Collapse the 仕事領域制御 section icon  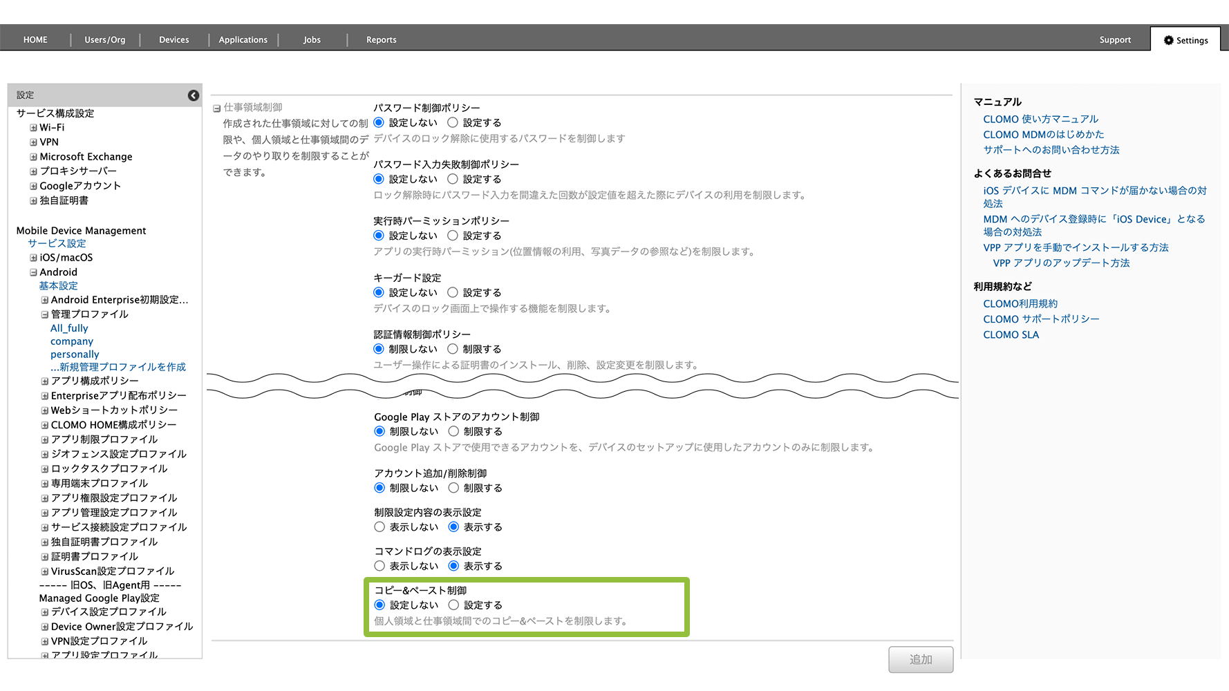pyautogui.click(x=217, y=108)
